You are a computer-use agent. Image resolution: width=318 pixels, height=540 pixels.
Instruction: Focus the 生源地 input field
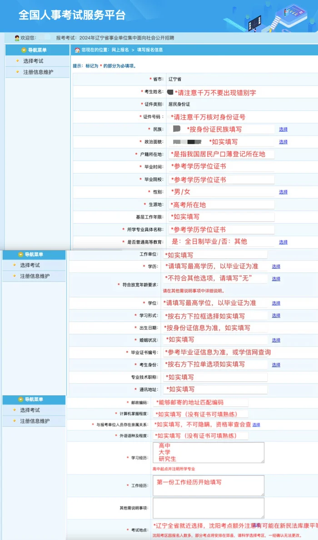click(221, 205)
